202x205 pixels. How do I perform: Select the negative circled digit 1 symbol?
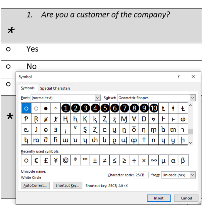tap(65, 108)
